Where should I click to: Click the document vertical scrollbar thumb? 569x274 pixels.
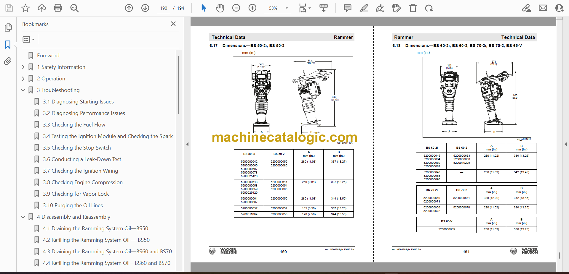coord(559,255)
